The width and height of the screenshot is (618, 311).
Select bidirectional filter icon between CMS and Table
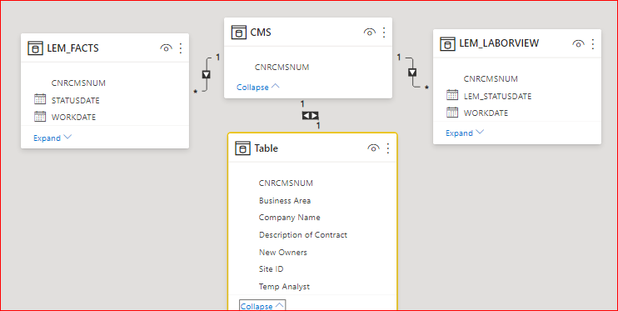click(310, 116)
